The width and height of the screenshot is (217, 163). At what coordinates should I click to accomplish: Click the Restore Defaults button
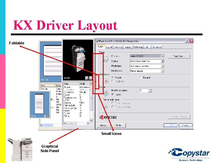coord(179,117)
